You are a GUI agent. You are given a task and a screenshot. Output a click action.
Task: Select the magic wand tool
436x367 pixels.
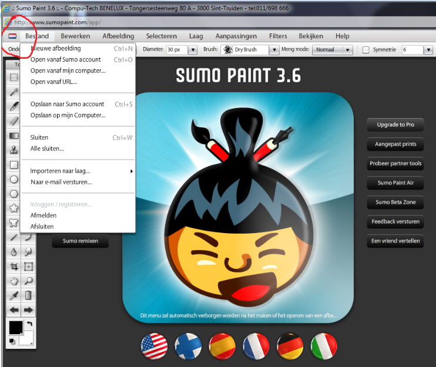pyautogui.click(x=14, y=92)
